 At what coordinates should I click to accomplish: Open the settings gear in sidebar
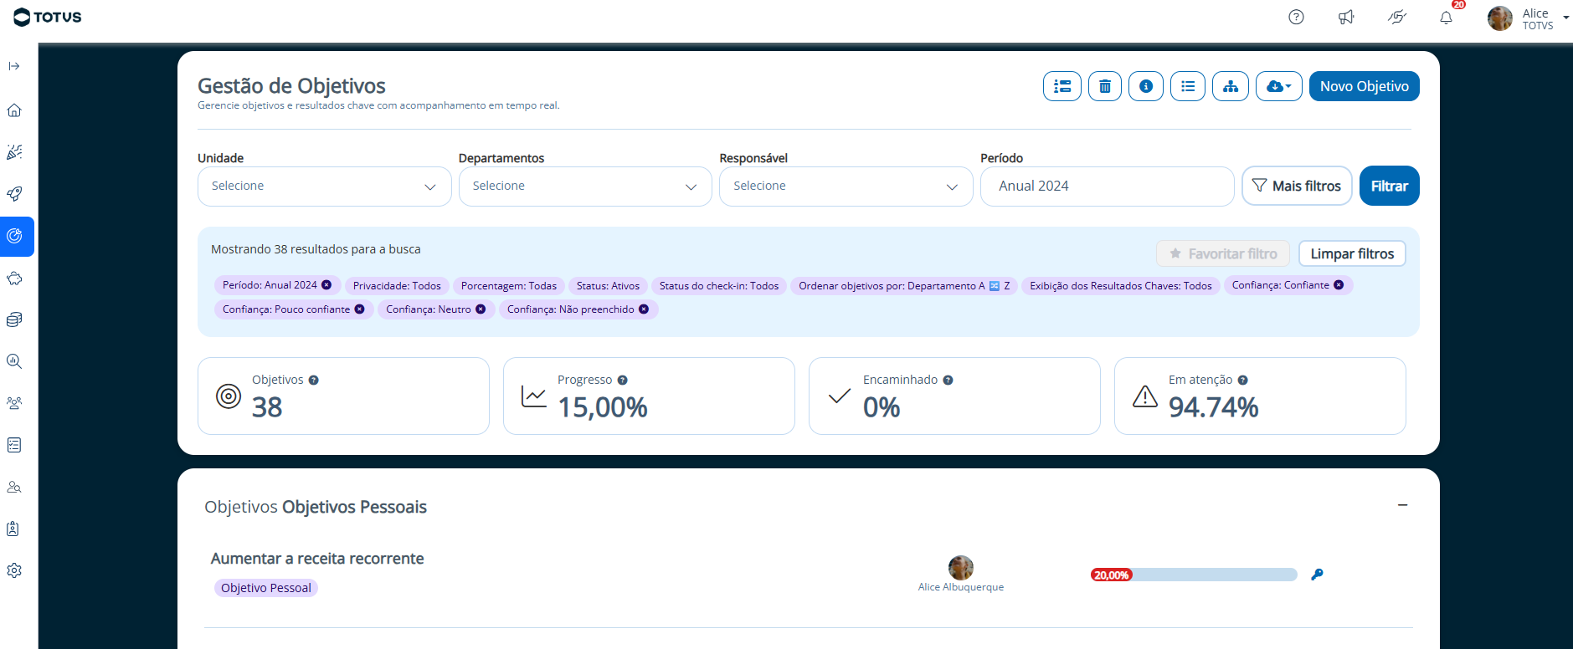point(14,570)
